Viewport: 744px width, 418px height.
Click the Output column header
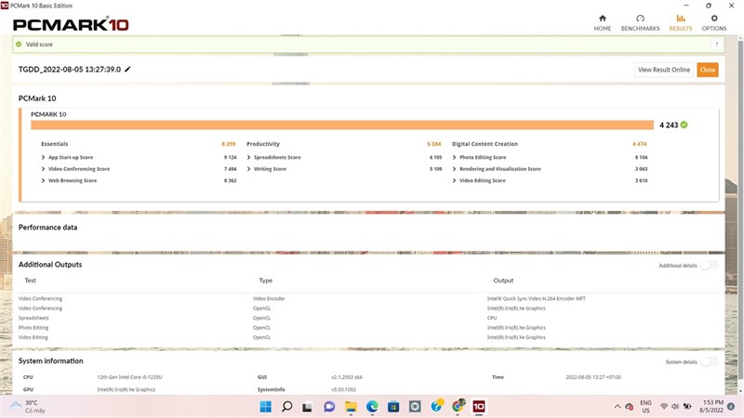point(503,281)
